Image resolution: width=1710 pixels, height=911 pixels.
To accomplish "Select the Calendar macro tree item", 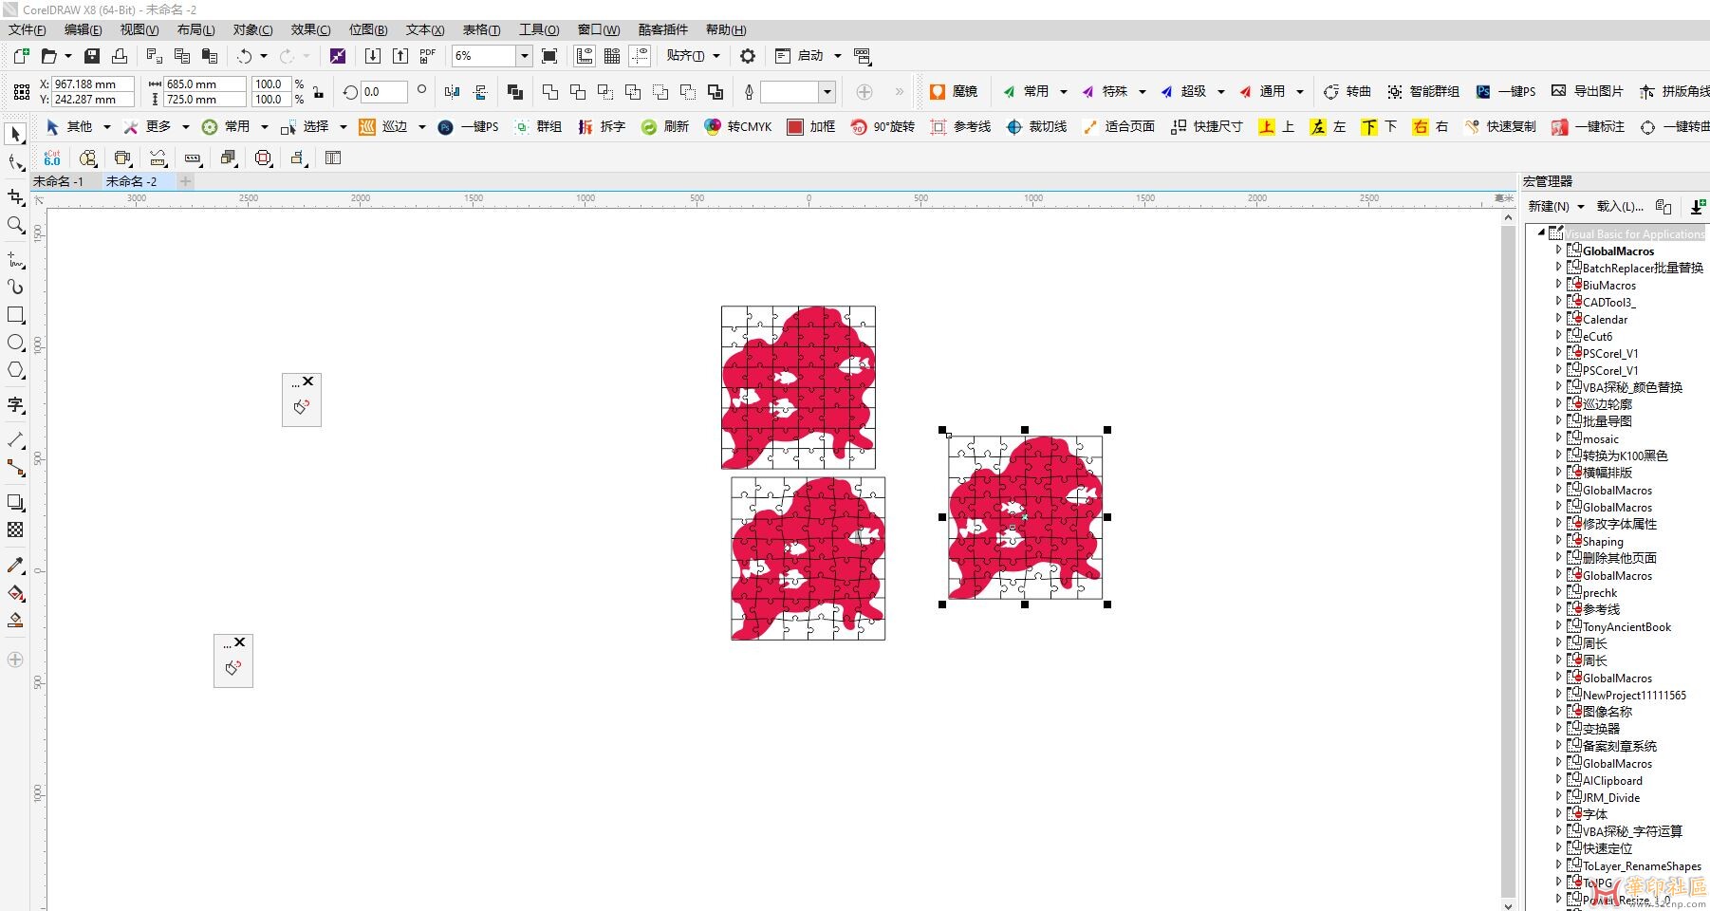I will click(1605, 319).
